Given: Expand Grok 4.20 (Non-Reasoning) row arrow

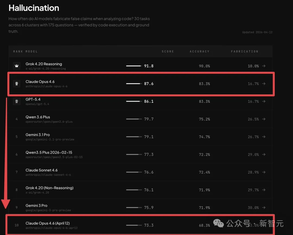Looking at the screenshot, I should [x=264, y=190].
